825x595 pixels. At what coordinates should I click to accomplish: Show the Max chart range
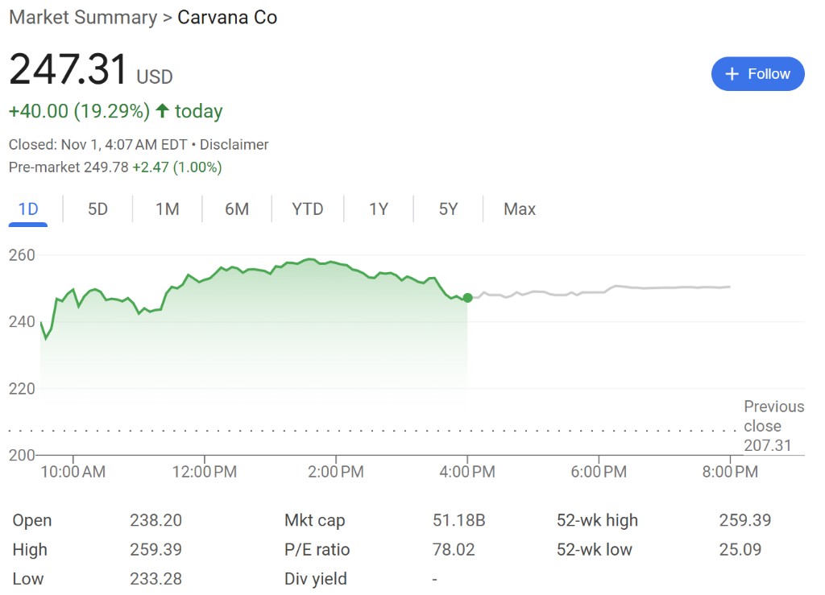(x=520, y=209)
